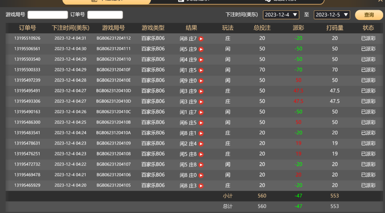Click game ID BGB06231204112
This screenshot has height=213, width=385.
113,38
